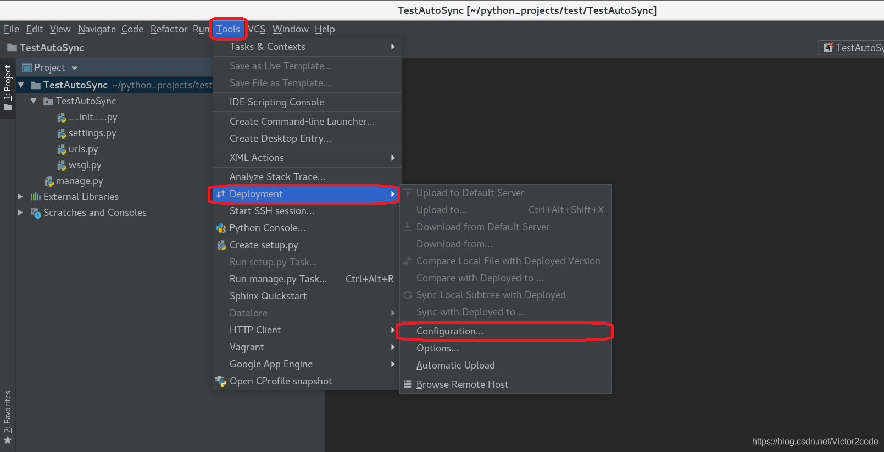Click __init__.py Python file icon
Viewport: 884px width, 452px height.
(x=62, y=118)
